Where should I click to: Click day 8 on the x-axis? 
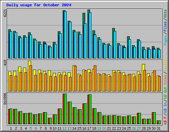(x=46, y=128)
